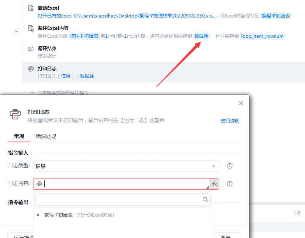The height and width of the screenshot is (238, 305).
Task: Open the 日志类型 dropdown
Action: pyautogui.click(x=126, y=166)
